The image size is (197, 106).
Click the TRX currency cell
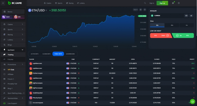(96, 103)
